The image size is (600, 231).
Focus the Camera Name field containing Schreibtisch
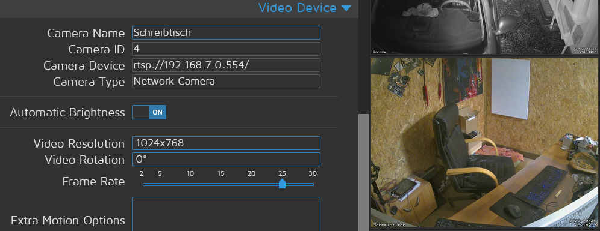coord(226,33)
